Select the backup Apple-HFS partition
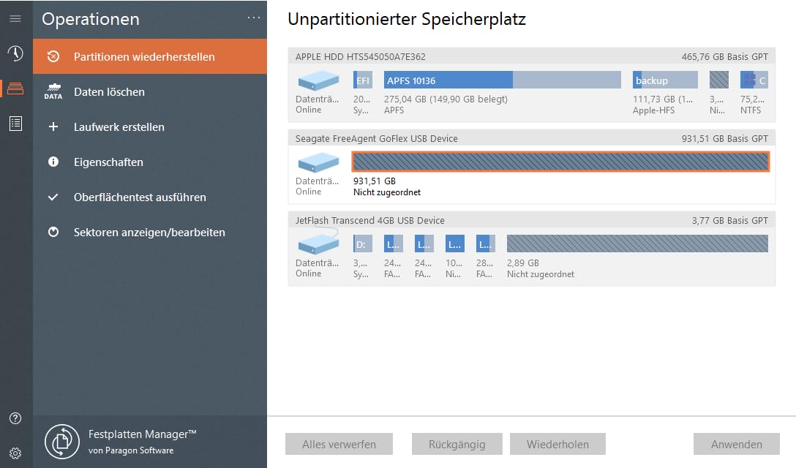796x468 pixels. (665, 80)
